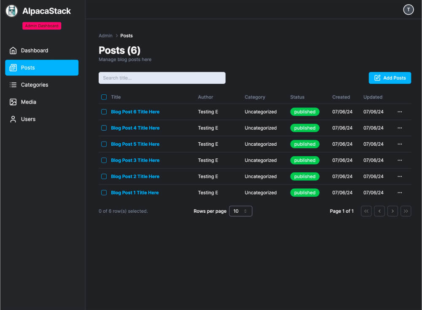Click the search title input field
This screenshot has width=422, height=310.
(x=162, y=77)
